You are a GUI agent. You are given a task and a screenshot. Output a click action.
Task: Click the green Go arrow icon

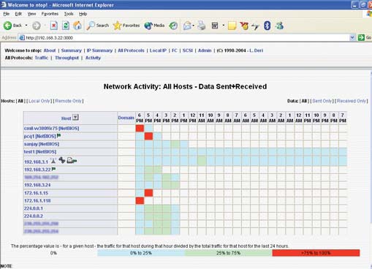[361, 37]
